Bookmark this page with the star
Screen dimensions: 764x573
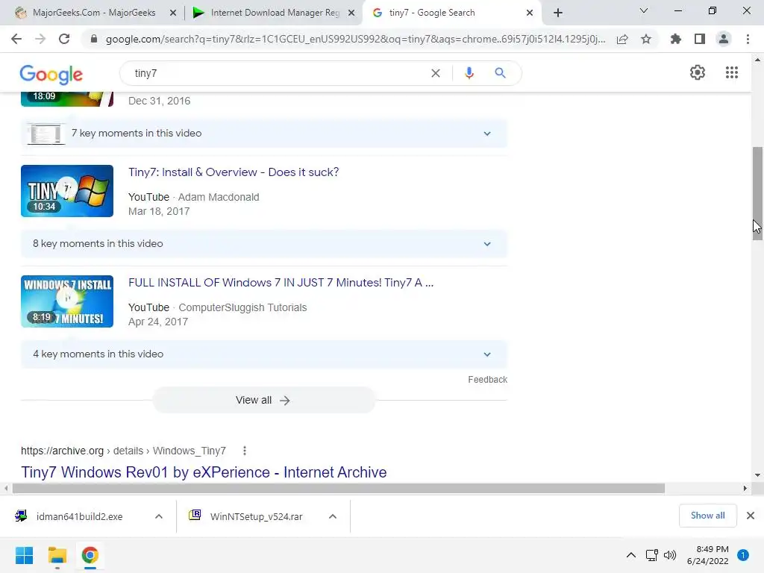pyautogui.click(x=646, y=39)
